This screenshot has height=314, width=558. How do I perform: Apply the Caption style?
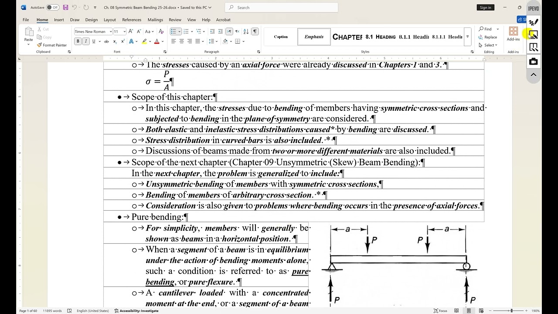pos(281,37)
